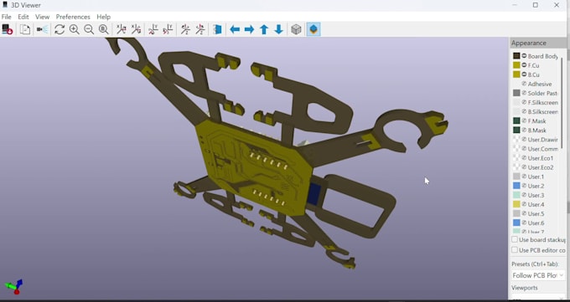Render the current view using raytracing
The image size is (570, 302).
tap(42, 29)
